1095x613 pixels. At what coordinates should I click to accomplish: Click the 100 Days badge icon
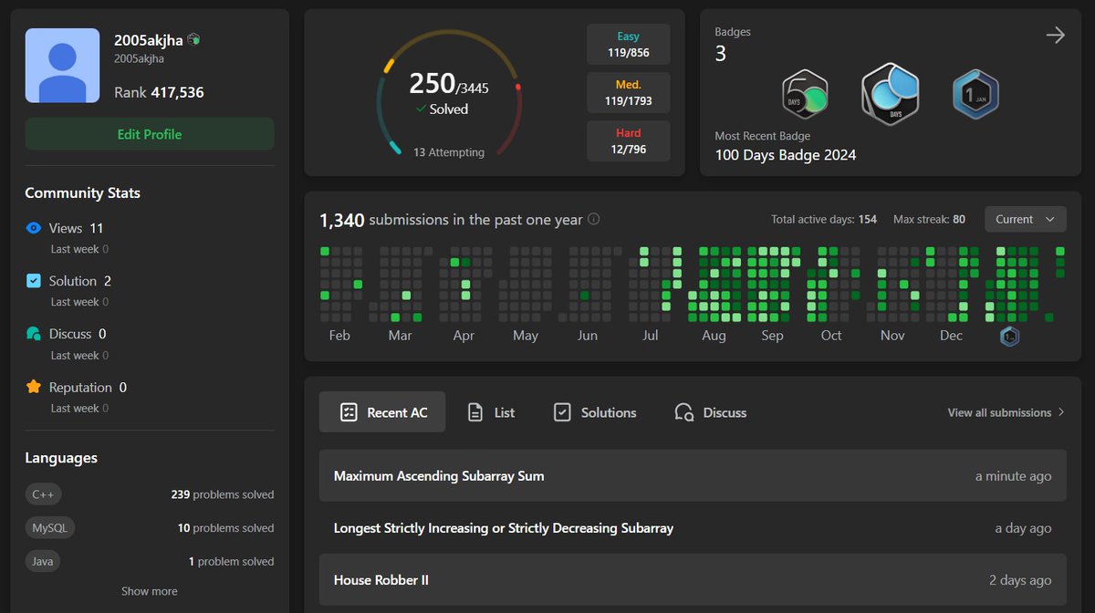[x=890, y=94]
